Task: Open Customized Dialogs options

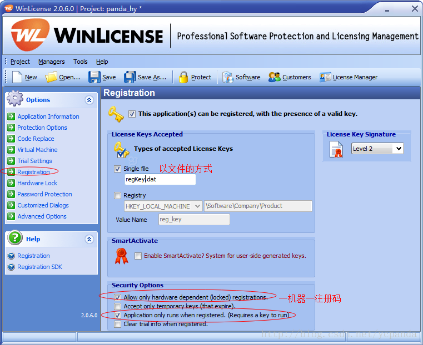Action: 43,205
